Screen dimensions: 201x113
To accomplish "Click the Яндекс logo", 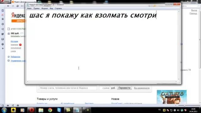I will [18, 15].
